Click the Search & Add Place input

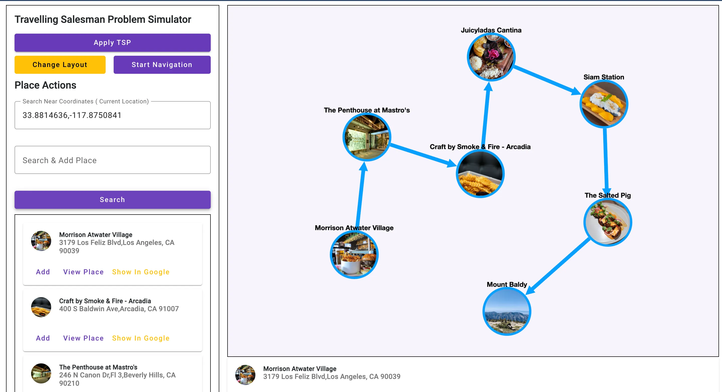click(112, 160)
